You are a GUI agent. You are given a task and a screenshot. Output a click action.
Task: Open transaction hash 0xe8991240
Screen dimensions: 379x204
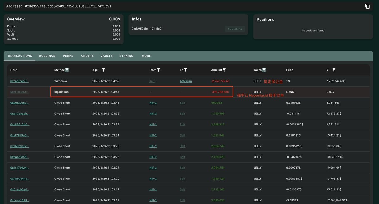point(19,125)
